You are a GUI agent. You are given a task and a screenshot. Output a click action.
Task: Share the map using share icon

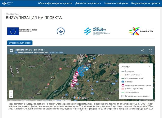coord(143,50)
